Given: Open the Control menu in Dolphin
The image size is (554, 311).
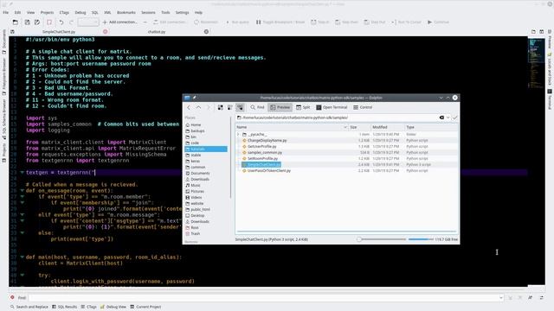Looking at the screenshot, I should pos(363,107).
